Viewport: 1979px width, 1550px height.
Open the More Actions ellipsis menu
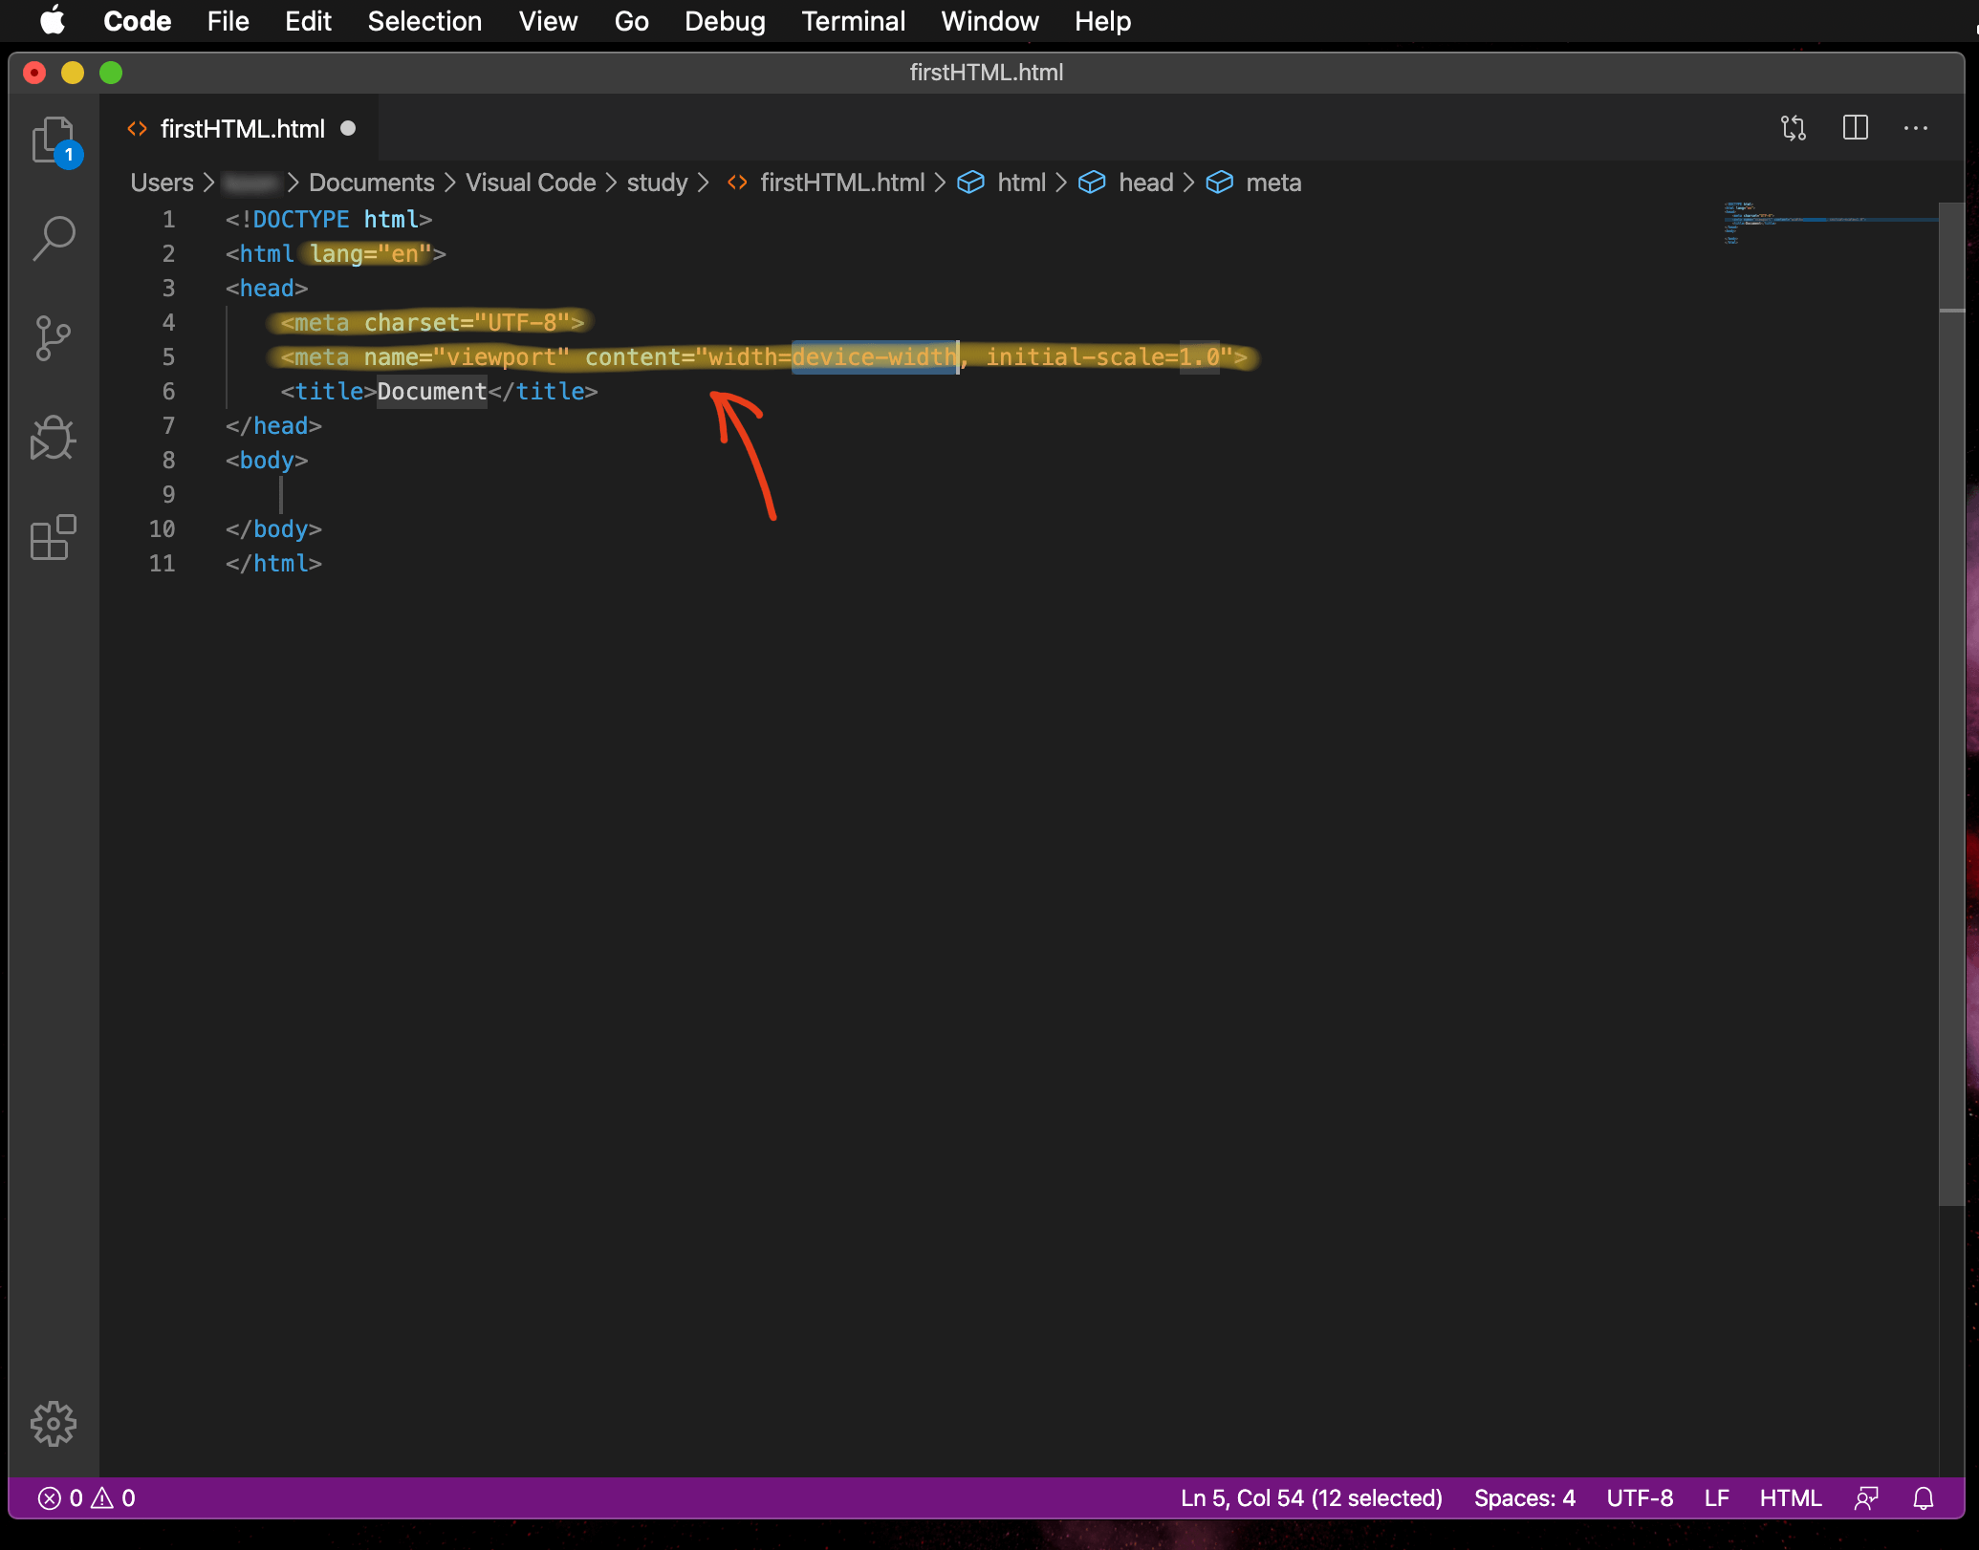[1915, 128]
